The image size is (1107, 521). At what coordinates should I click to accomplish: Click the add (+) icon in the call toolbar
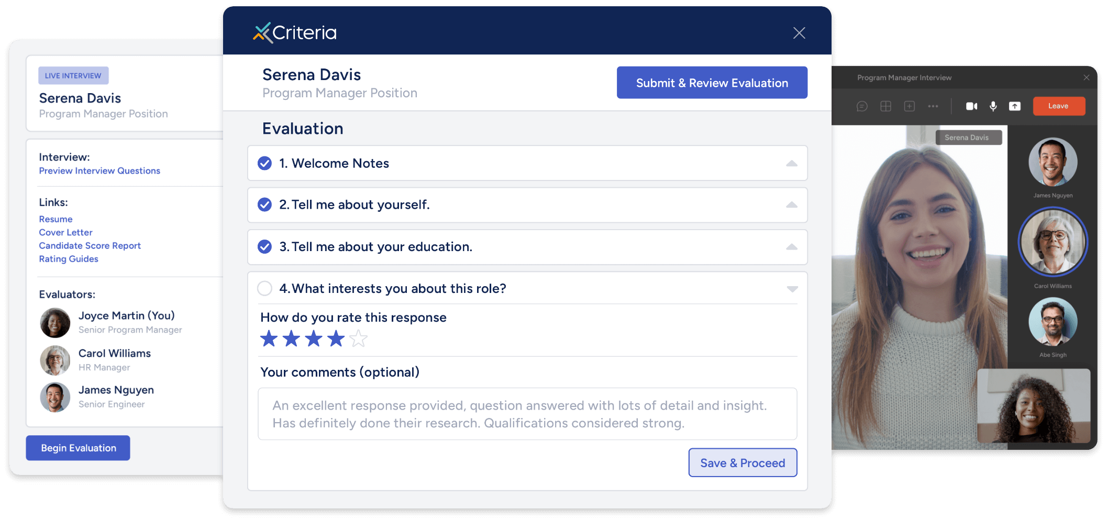coord(910,107)
